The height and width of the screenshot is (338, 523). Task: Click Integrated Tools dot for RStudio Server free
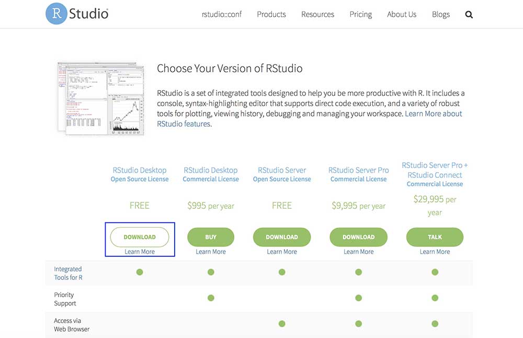click(282, 272)
